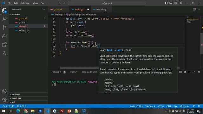203x114 pixels.
Task: Open the Selection menu
Action: (x=25, y=3)
